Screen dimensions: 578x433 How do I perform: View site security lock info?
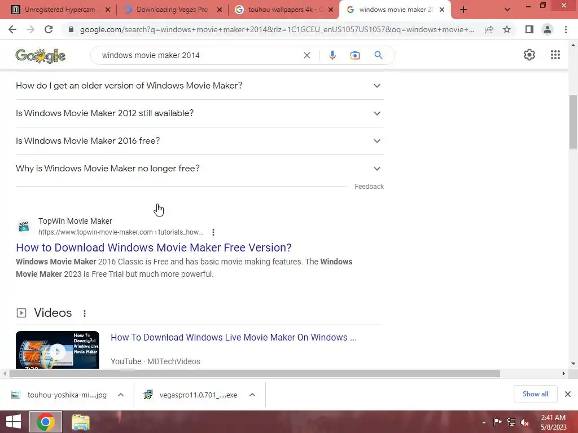pyautogui.click(x=71, y=29)
